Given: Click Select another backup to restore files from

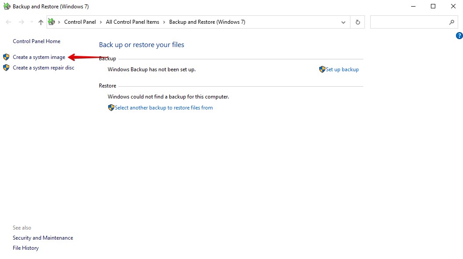Looking at the screenshot, I should tap(164, 108).
